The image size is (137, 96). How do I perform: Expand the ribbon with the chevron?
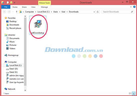pos(131,7)
